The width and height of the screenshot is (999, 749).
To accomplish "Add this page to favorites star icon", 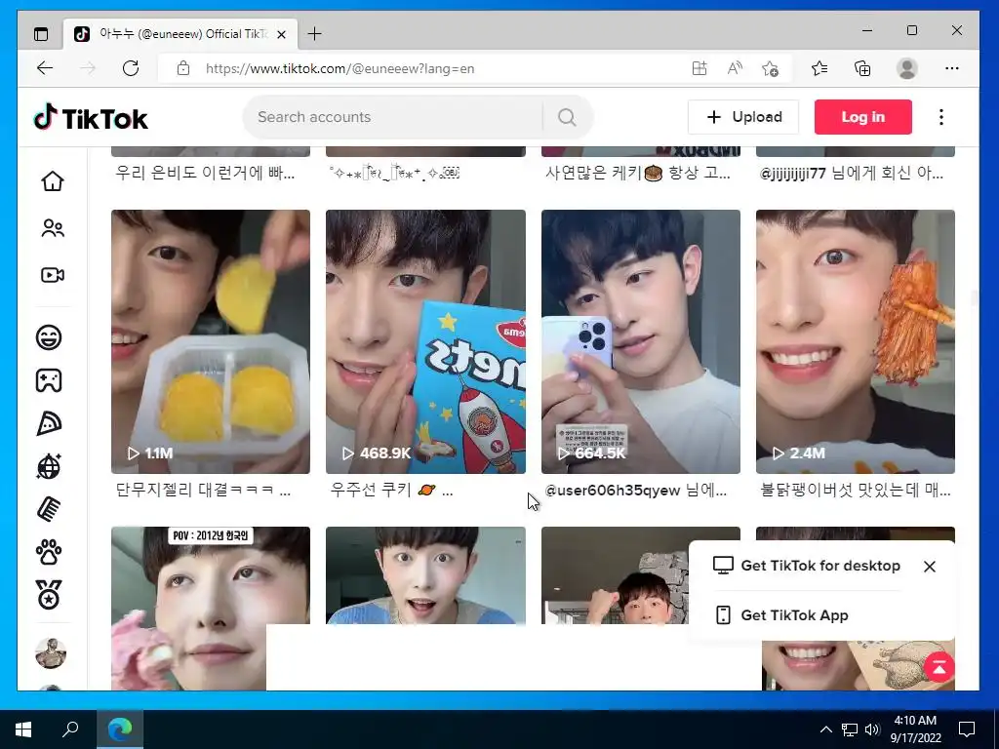I will (771, 68).
